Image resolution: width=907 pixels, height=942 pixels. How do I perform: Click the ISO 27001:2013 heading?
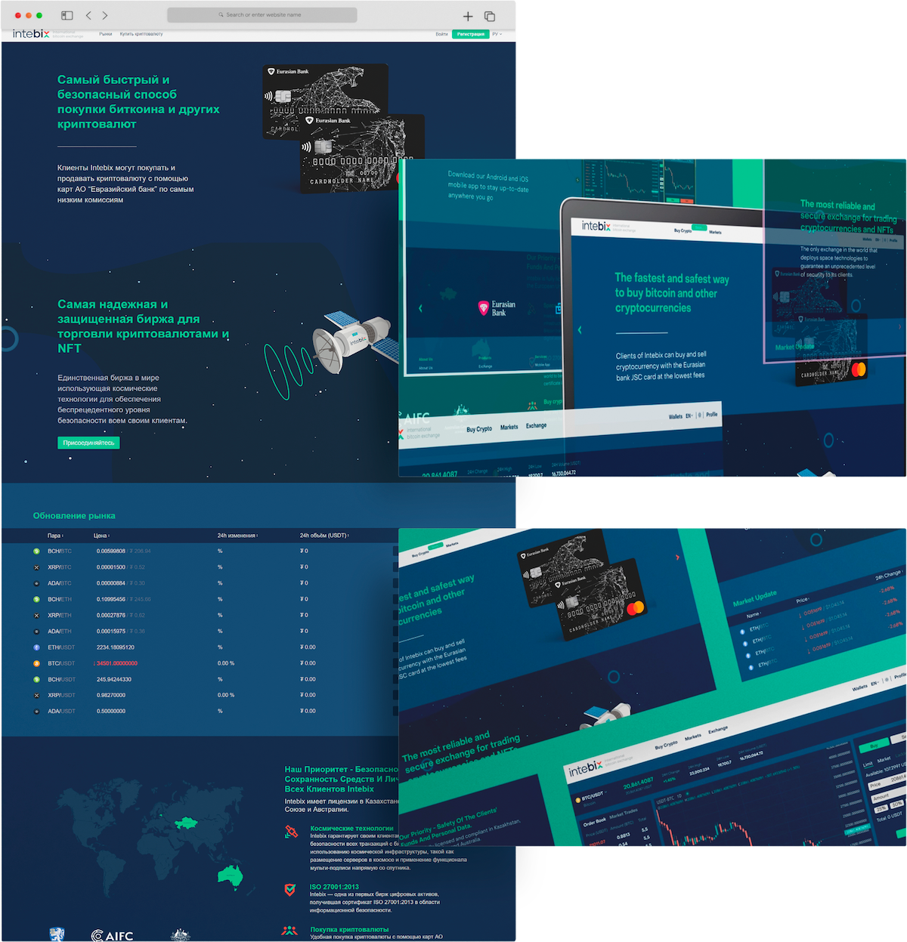click(x=334, y=887)
